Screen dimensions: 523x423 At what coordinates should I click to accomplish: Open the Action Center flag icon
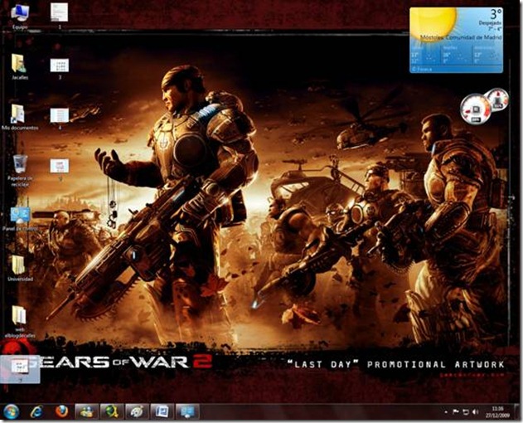(456, 412)
